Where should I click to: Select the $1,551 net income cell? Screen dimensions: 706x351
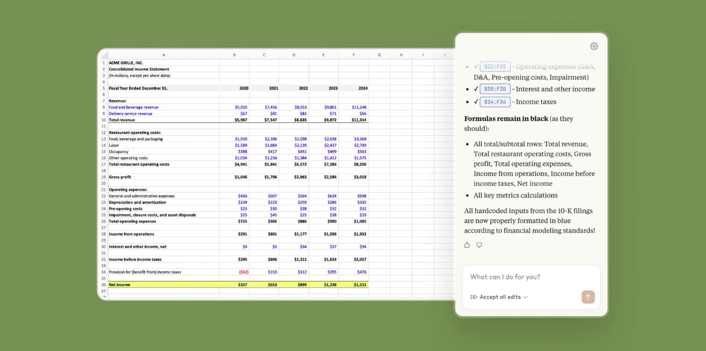coord(353,285)
